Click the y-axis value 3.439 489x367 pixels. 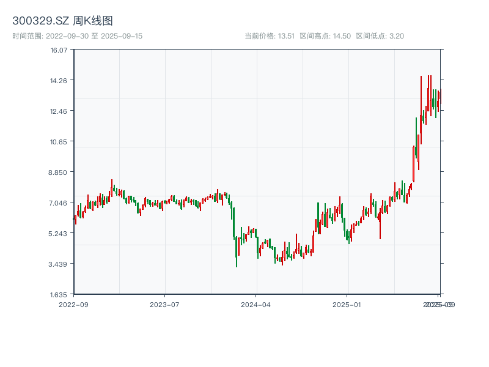coord(57,264)
